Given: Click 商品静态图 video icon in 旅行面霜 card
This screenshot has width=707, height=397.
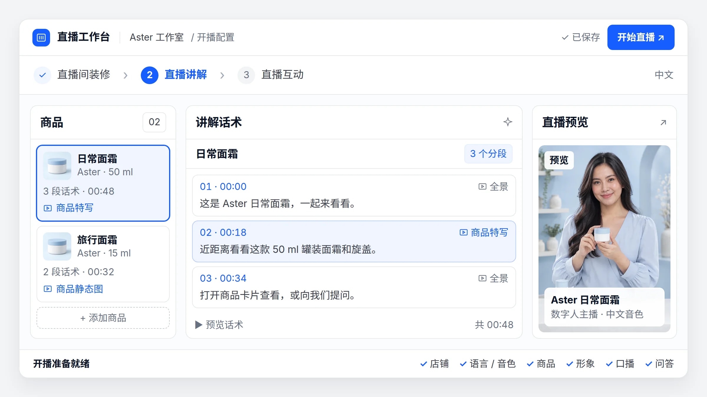Looking at the screenshot, I should coord(48,289).
